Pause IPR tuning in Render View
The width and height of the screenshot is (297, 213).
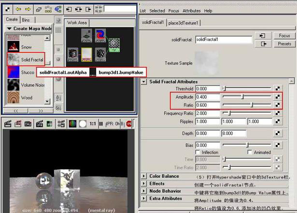tap(101, 124)
